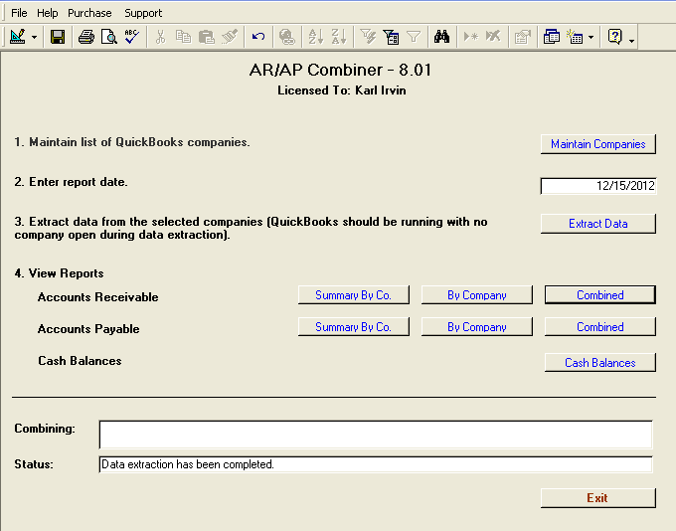Viewport: 676px width, 531px height.
Task: Click the Maintain Companies button
Action: [598, 144]
